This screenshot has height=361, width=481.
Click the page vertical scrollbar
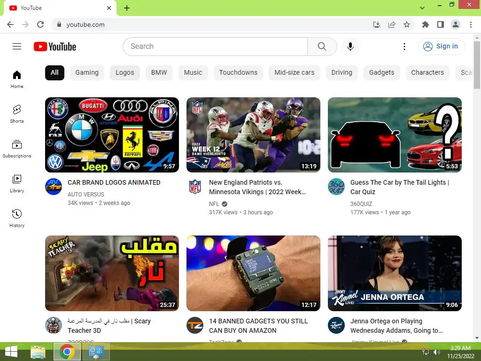click(x=477, y=65)
